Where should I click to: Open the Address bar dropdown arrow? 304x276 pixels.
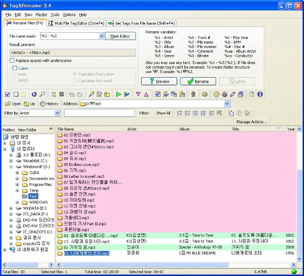[227, 104]
